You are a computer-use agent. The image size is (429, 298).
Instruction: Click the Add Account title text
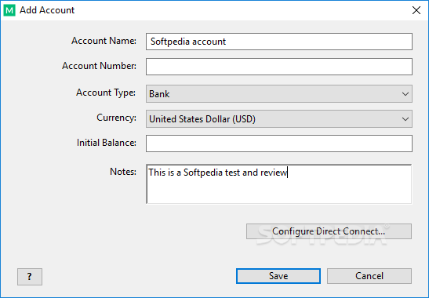(47, 10)
